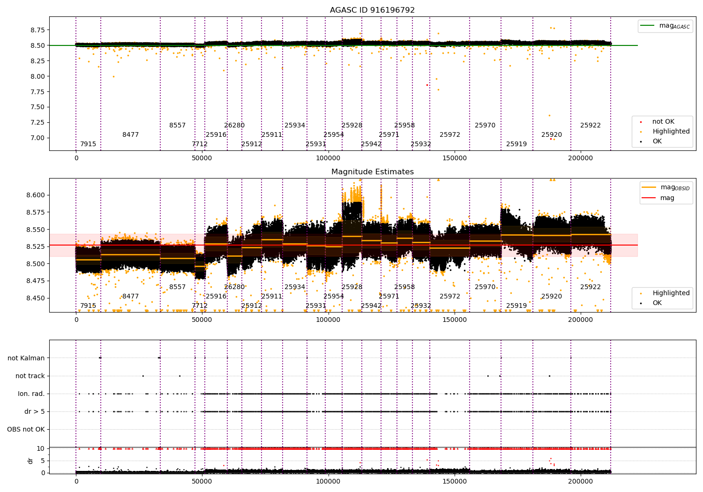The image size is (703, 492).
Task: Click 'OK' entry in the top plot legend
Action: tap(657, 142)
